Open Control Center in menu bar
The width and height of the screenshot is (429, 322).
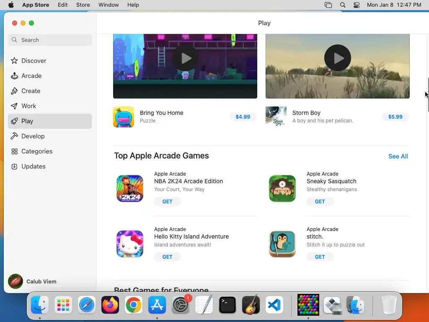click(x=357, y=5)
